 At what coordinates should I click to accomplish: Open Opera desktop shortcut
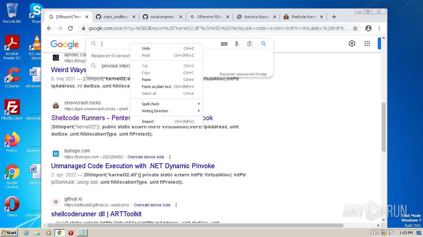coord(12,207)
